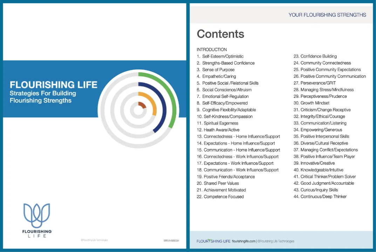Click the FLOURISHING LIFE cover title
This screenshot has height=252, width=376.
click(x=54, y=85)
